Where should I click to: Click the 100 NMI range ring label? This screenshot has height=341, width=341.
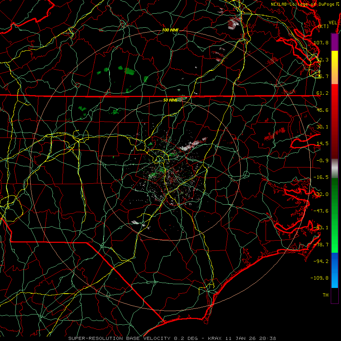[x=170, y=30]
